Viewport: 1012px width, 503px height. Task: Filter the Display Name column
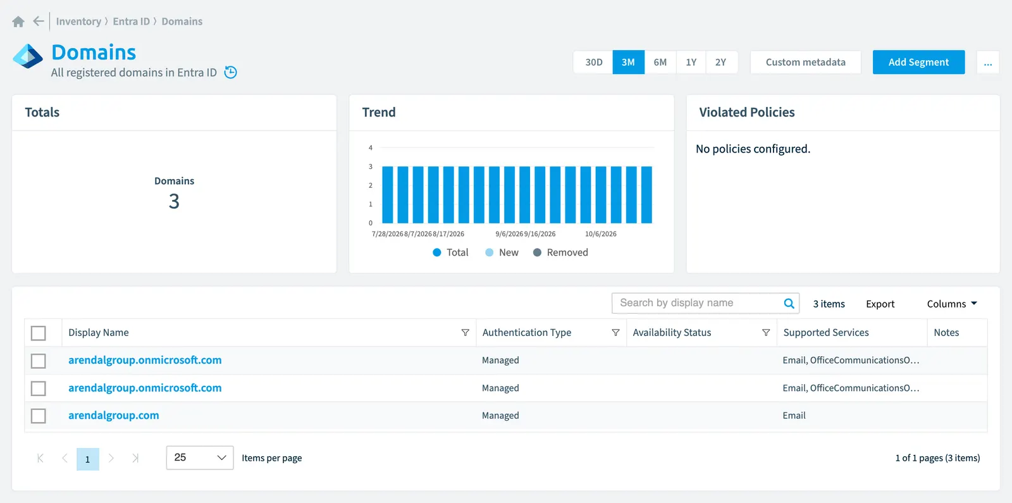(465, 333)
